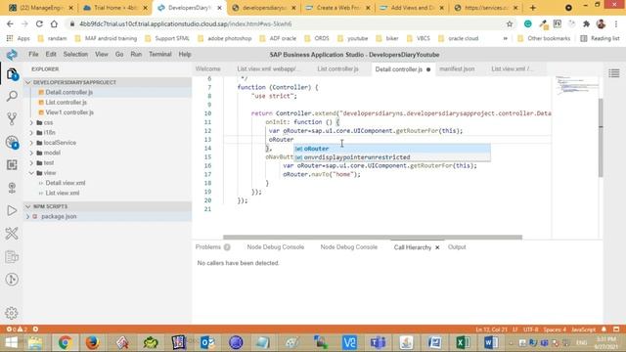Open Detail.controller.js in the explorer

click(69, 92)
